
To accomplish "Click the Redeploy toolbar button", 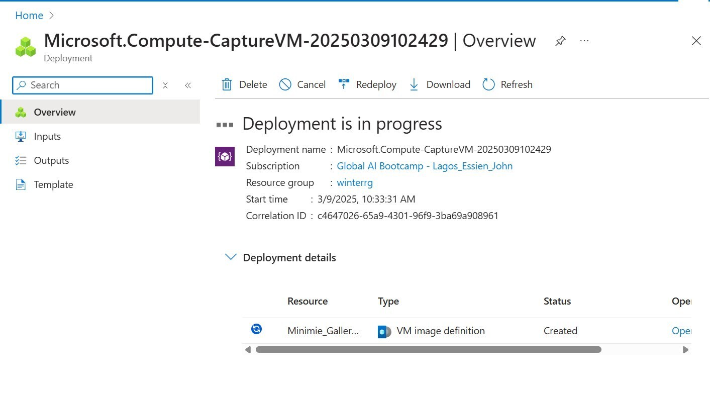I will coord(367,84).
